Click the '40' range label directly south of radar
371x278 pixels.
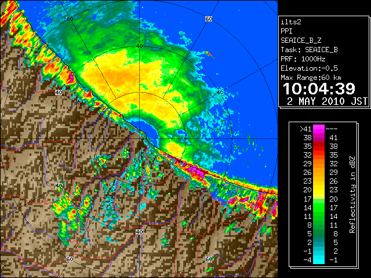[139, 232]
